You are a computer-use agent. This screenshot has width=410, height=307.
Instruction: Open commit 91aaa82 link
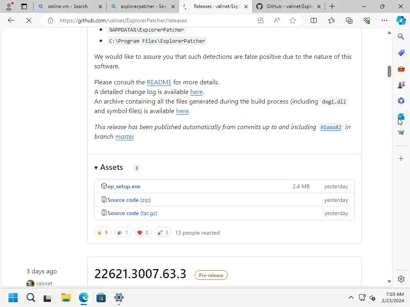[331, 127]
